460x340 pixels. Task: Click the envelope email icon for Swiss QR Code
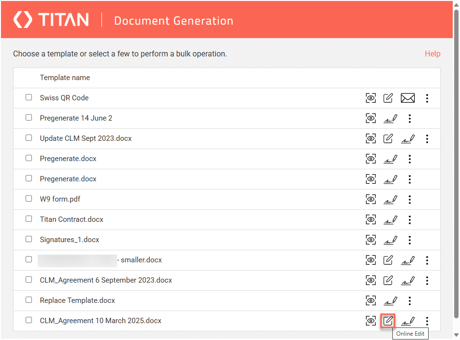click(408, 98)
